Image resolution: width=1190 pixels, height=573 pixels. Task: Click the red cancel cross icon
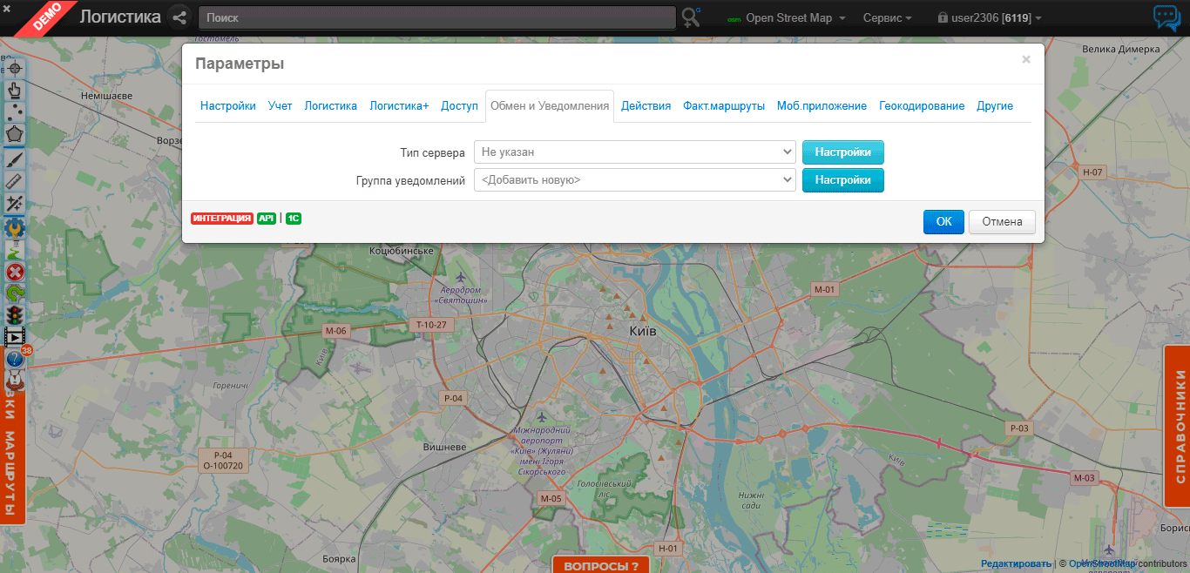(x=15, y=272)
